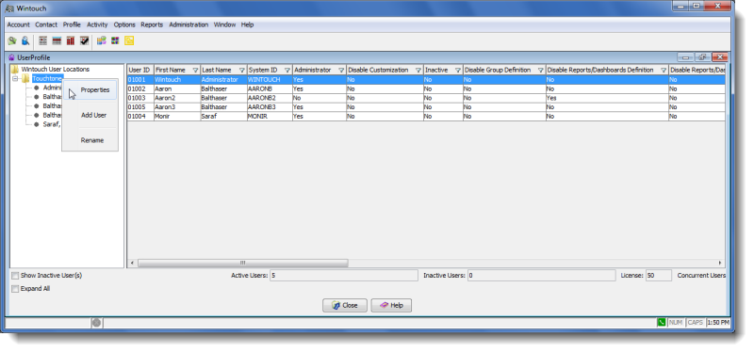Image resolution: width=754 pixels, height=352 pixels.
Task: Click the yellow note toolbar icon
Action: [129, 41]
